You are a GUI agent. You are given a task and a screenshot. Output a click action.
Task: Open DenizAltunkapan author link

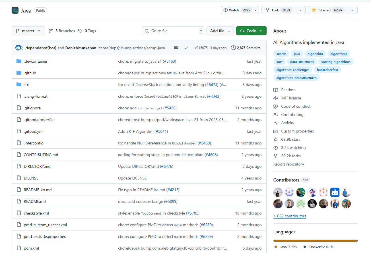pyautogui.click(x=81, y=48)
